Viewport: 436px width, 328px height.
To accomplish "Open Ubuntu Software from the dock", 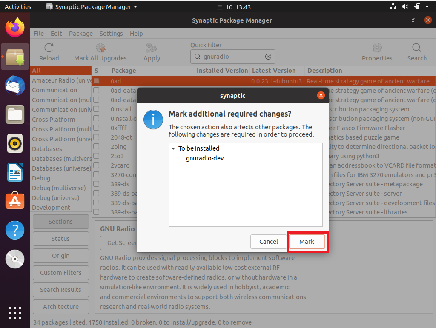I will pos(15,201).
